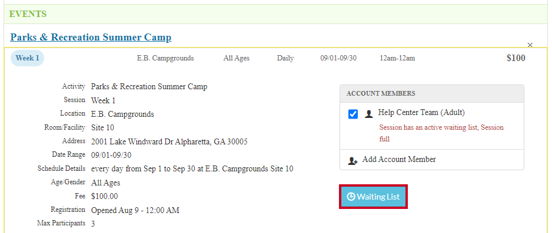The height and width of the screenshot is (233, 552).
Task: Click the red session full warning message
Action: coord(441,133)
